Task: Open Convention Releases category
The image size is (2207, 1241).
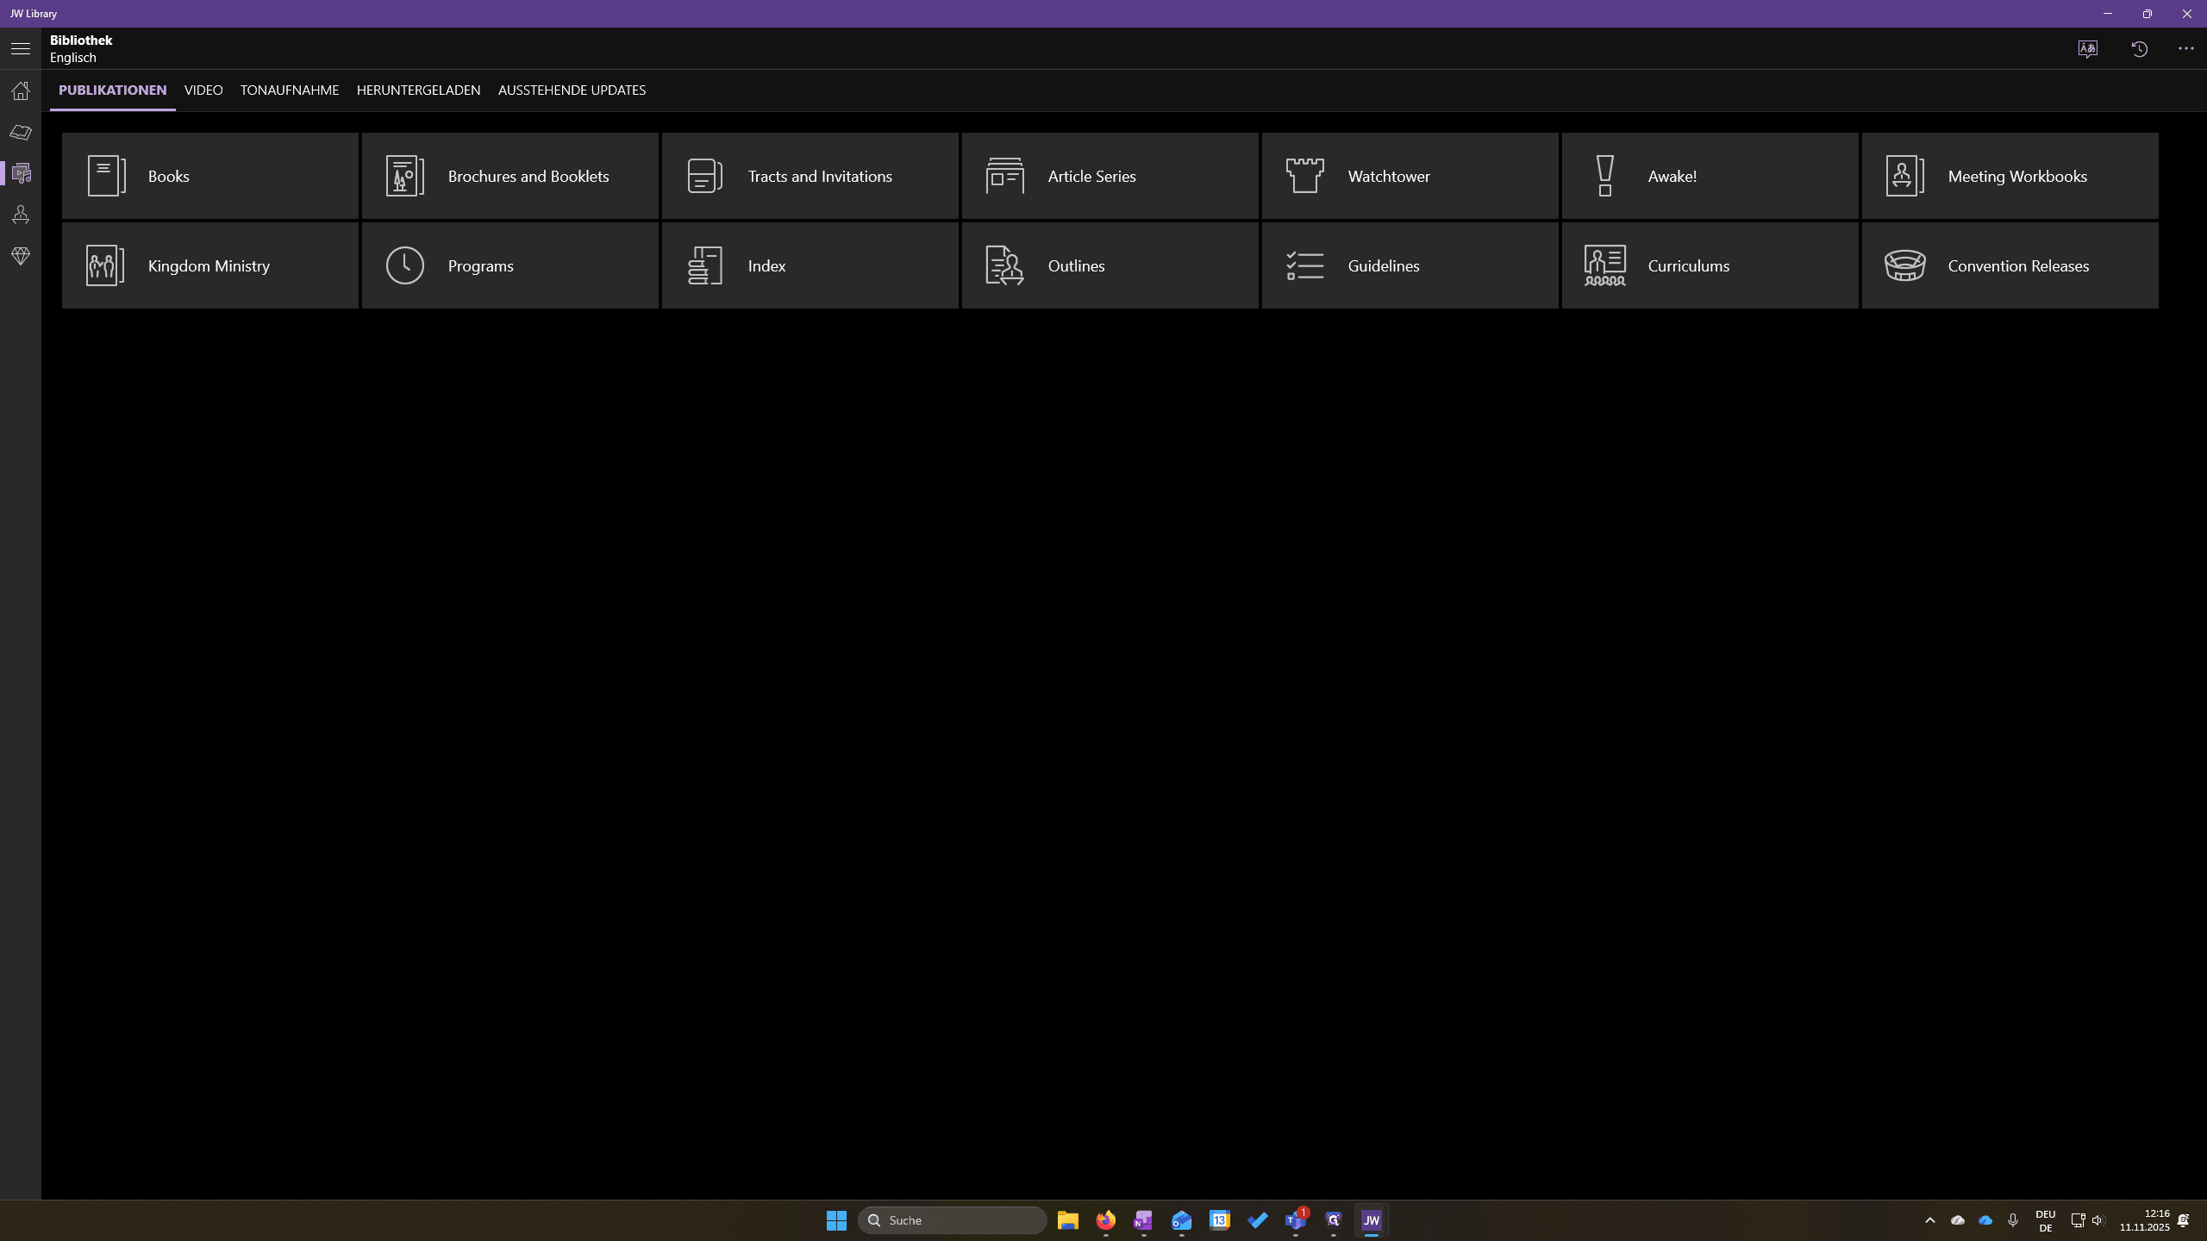Action: click(x=2010, y=265)
